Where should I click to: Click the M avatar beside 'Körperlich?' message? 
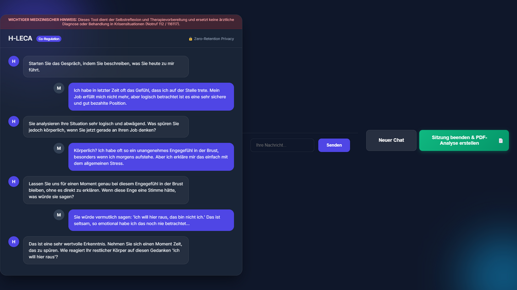pos(59,148)
